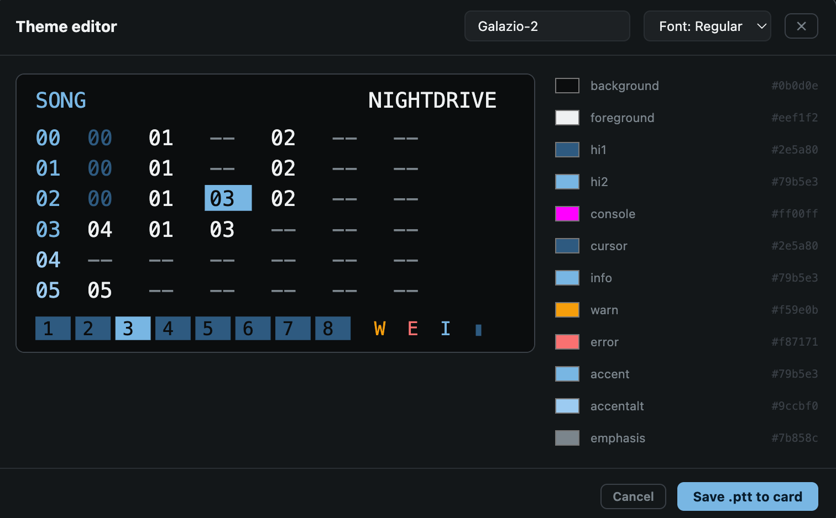Close the Theme editor dialog
Image resolution: width=836 pixels, height=518 pixels.
801,26
